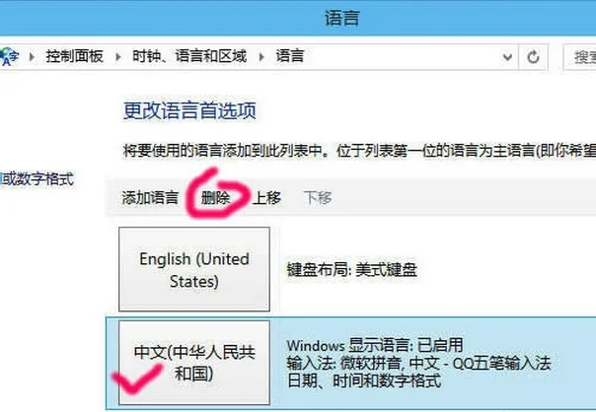Click the Windows 显示语言: 已启用 details row
Screen dimensions: 596x412
click(x=375, y=346)
